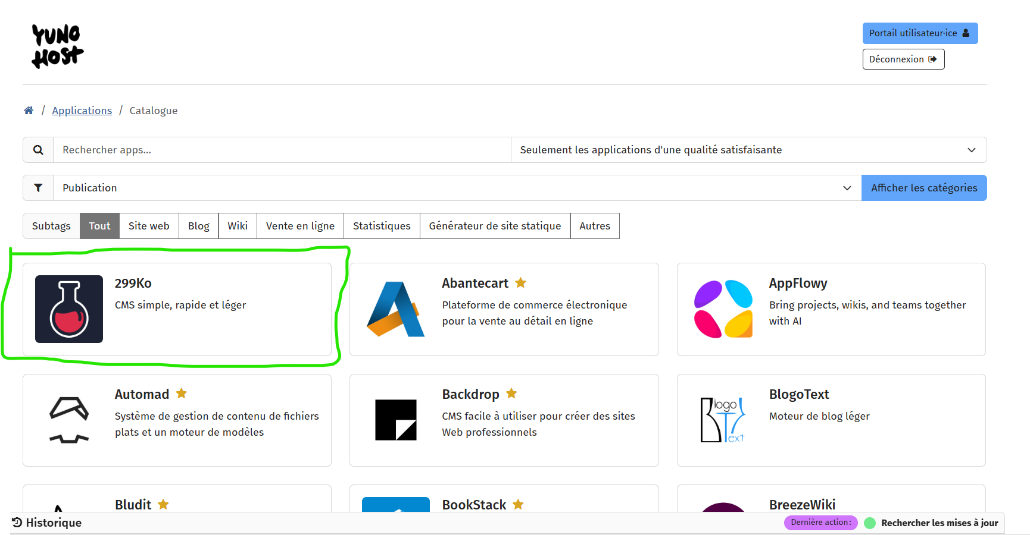Open the BreezeWiki app title
The height and width of the screenshot is (535, 1030).
point(802,505)
